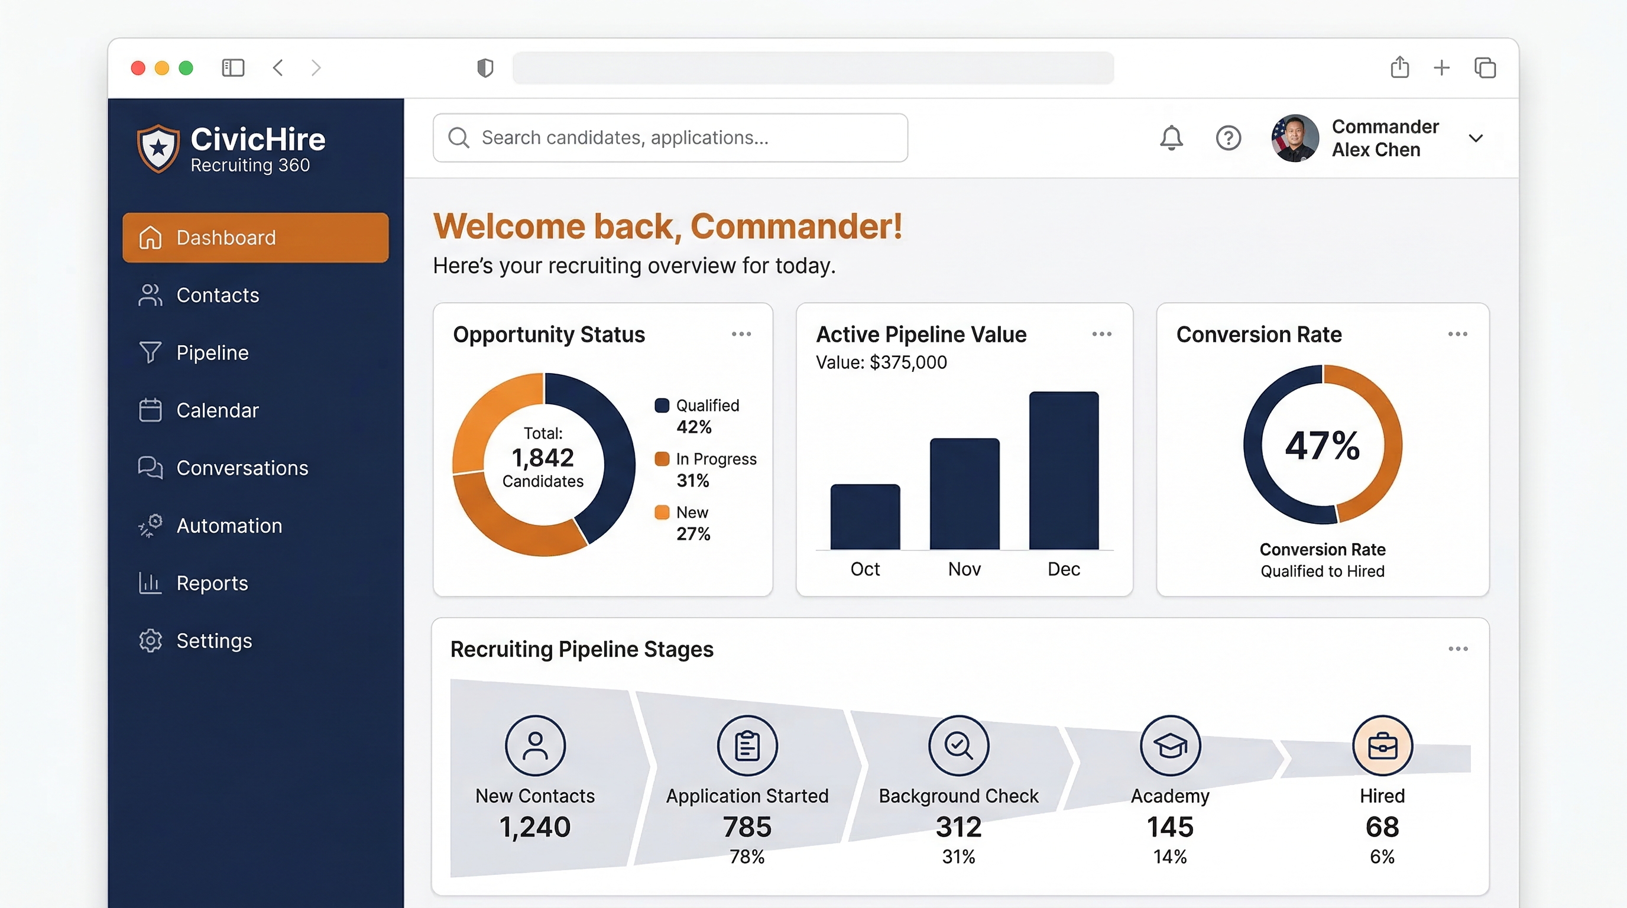Open the notification bell
The image size is (1627, 908).
pos(1171,138)
